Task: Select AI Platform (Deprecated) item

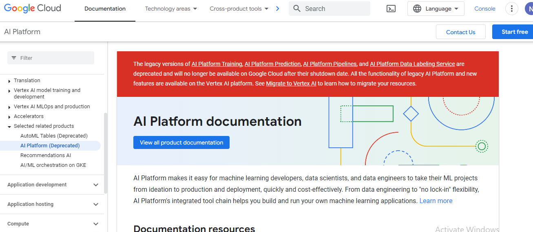Action: point(50,146)
